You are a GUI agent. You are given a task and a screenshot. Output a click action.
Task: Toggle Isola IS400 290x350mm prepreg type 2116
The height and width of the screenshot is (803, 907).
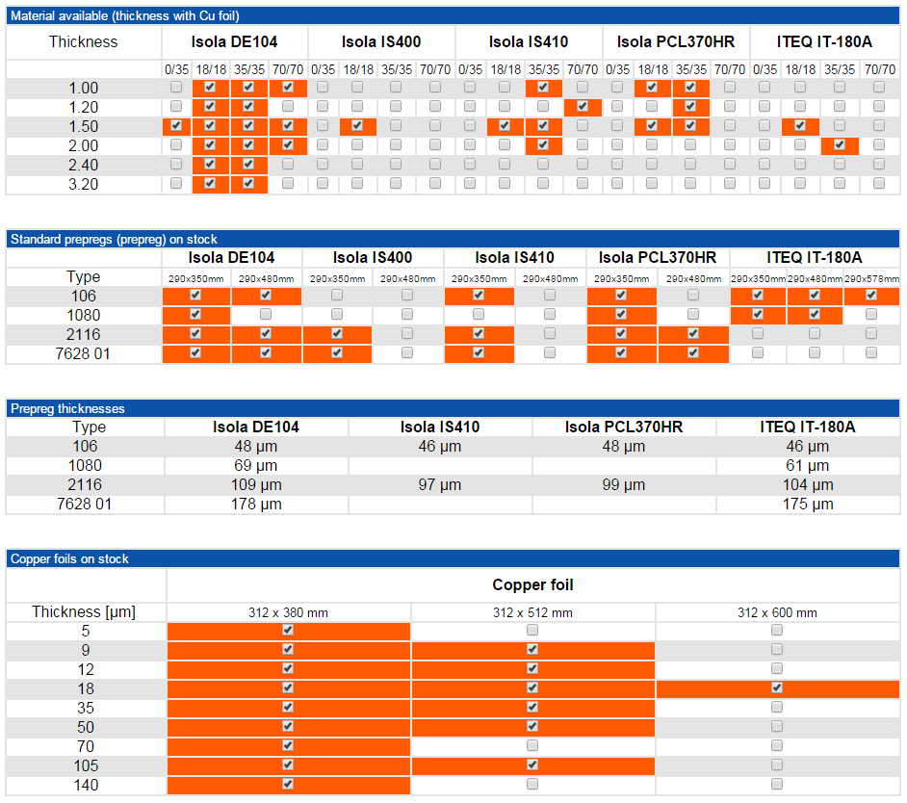[x=337, y=334]
